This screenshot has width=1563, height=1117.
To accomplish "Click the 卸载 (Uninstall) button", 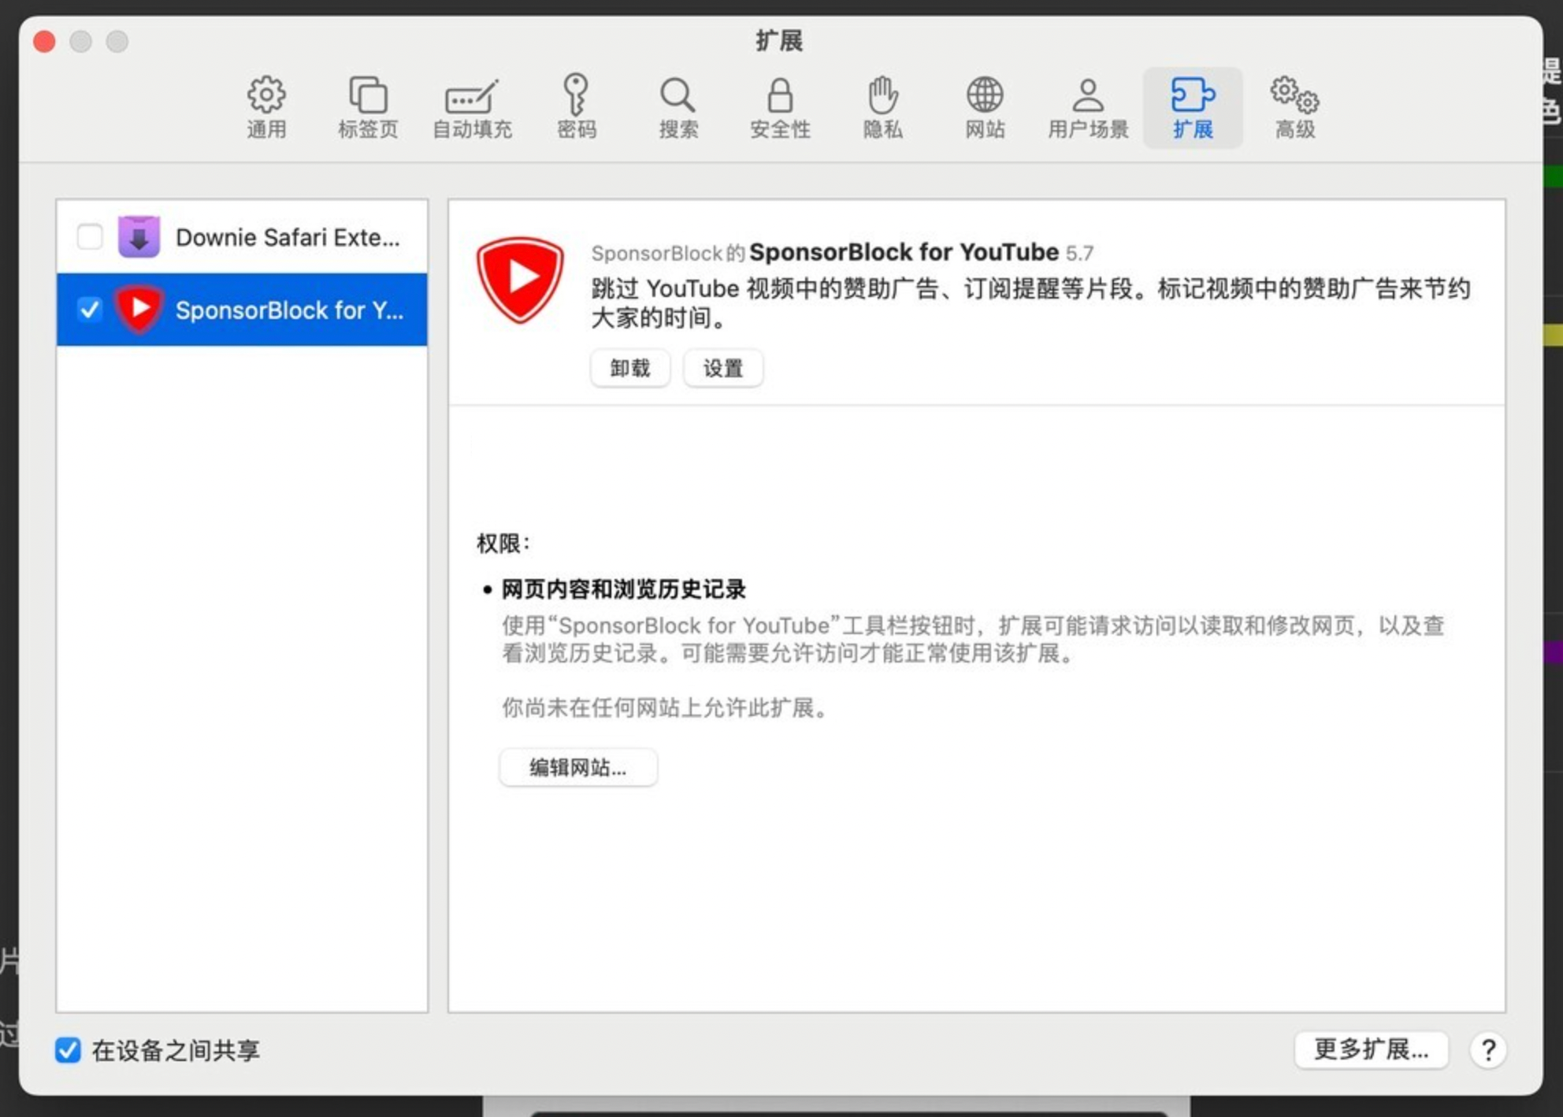I will pos(630,368).
